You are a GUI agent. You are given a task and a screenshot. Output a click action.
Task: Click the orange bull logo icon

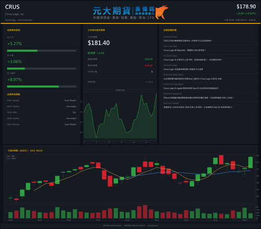tap(162, 12)
